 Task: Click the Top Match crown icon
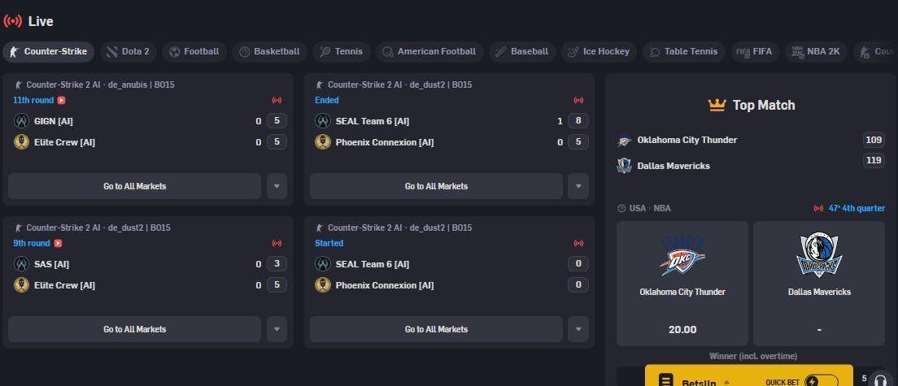[717, 105]
